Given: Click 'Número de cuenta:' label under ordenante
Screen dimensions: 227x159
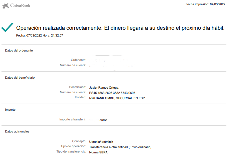Looking at the screenshot, I should 73,65.
